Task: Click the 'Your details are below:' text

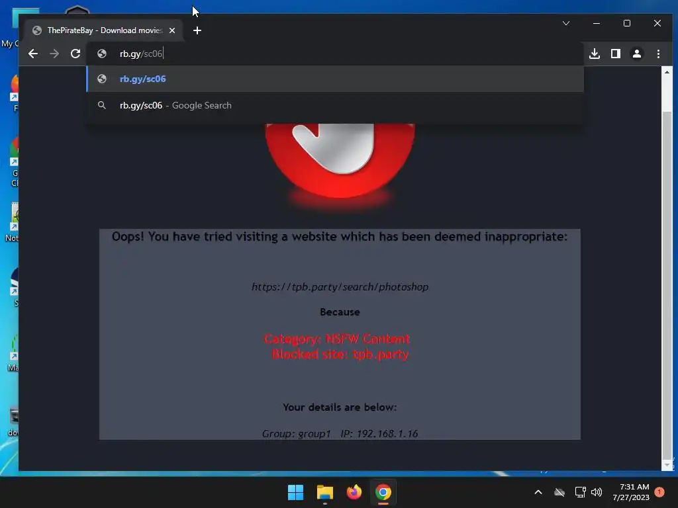Action: click(x=340, y=407)
